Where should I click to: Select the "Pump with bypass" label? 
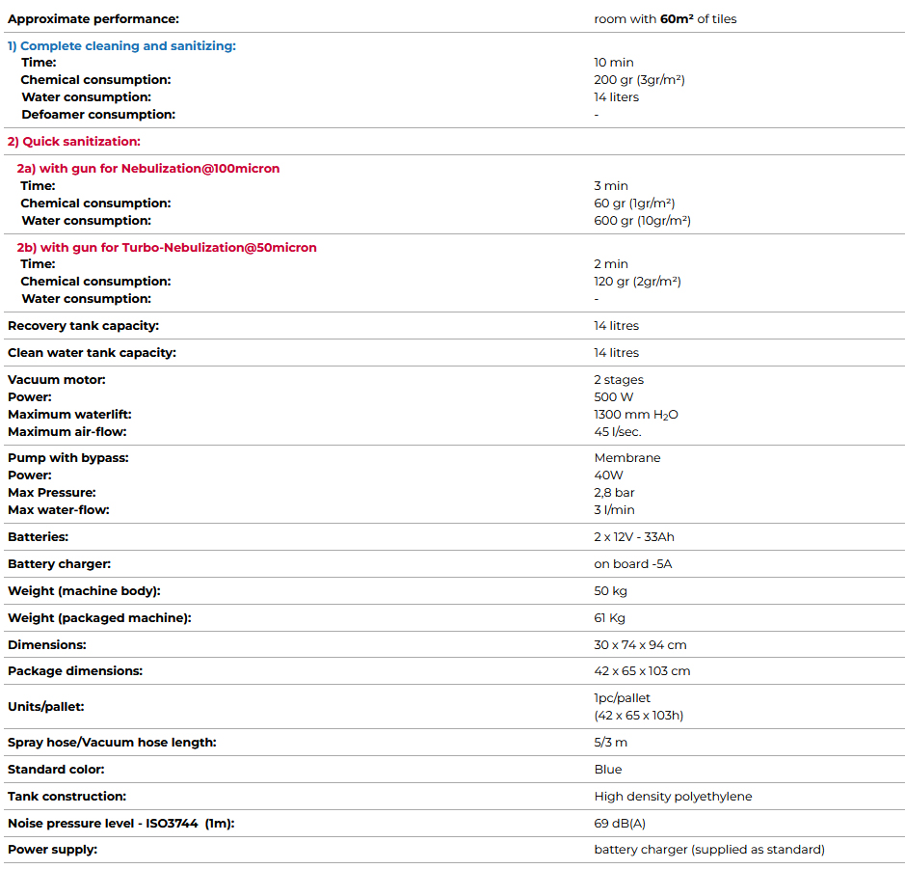point(67,458)
